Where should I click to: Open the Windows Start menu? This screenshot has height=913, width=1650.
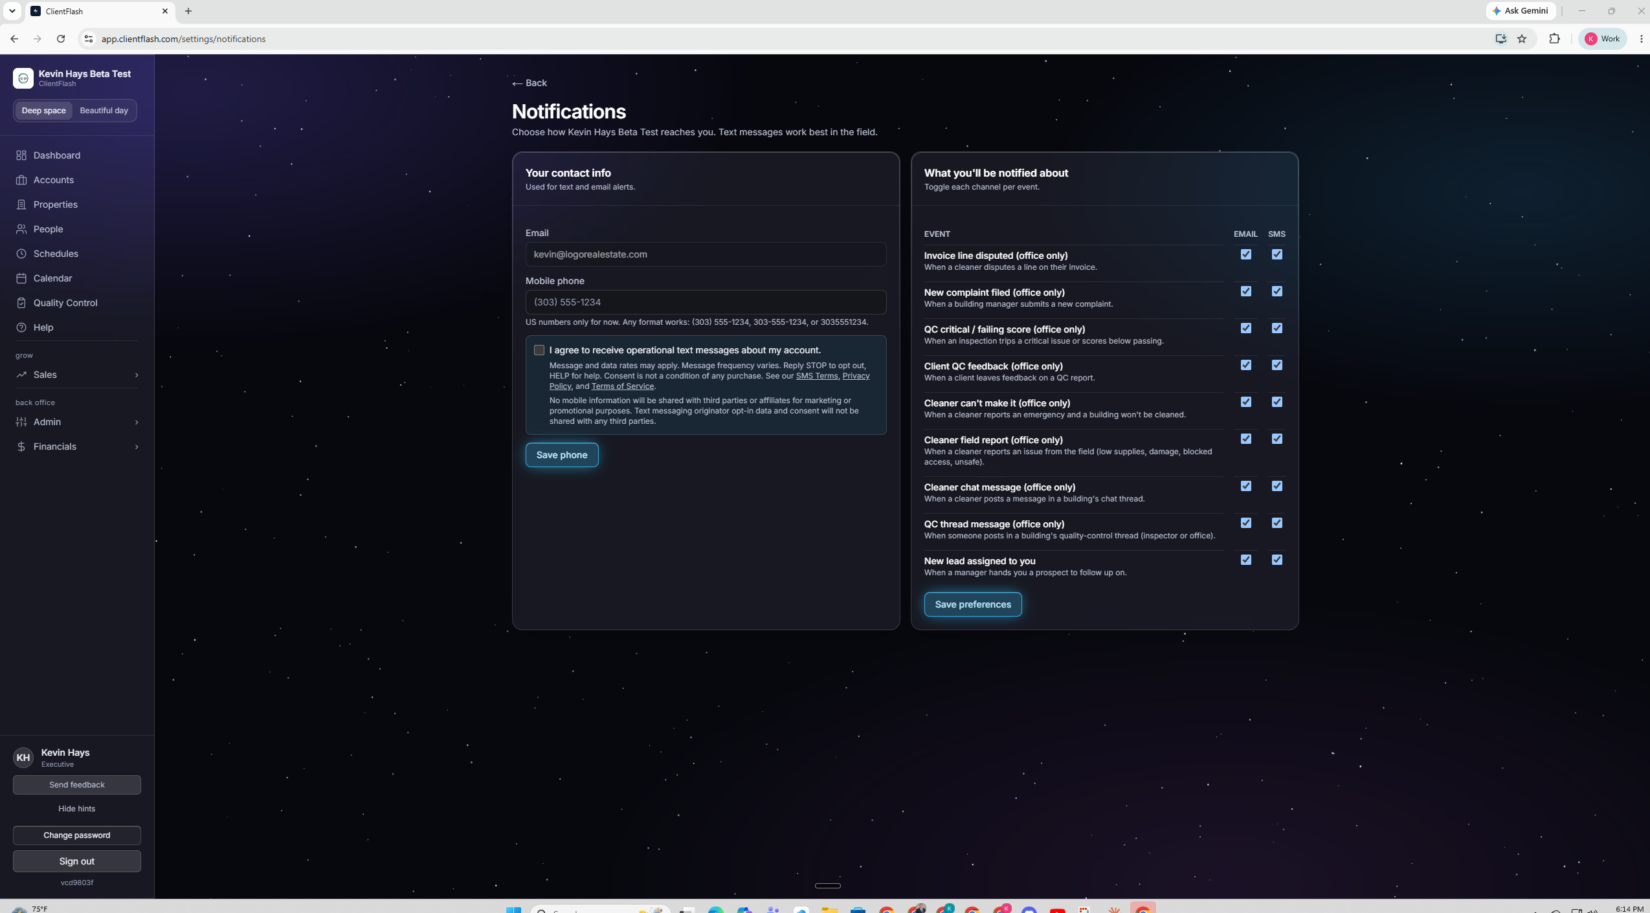coord(513,909)
